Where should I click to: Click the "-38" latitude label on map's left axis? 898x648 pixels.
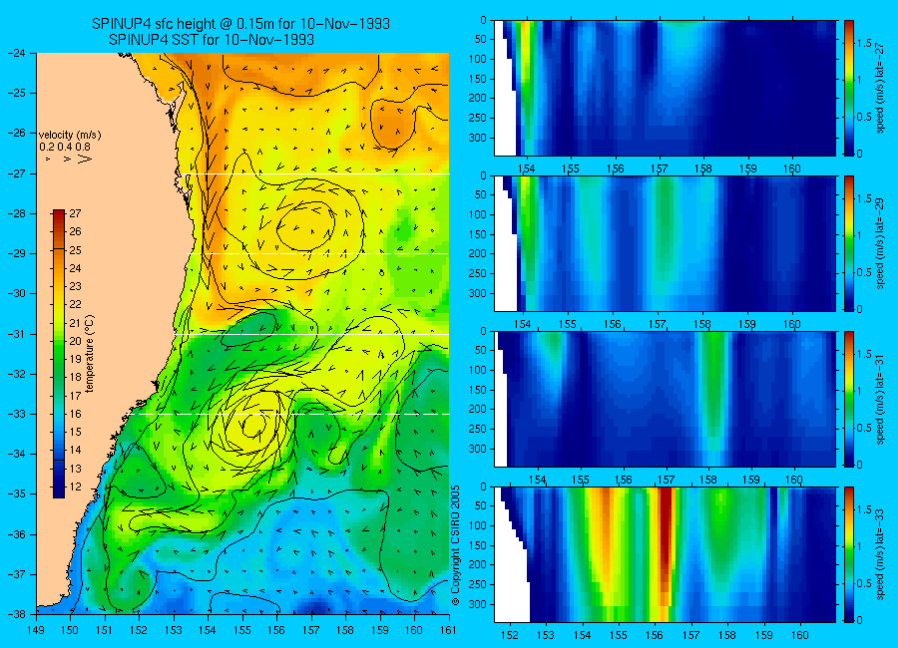(17, 613)
